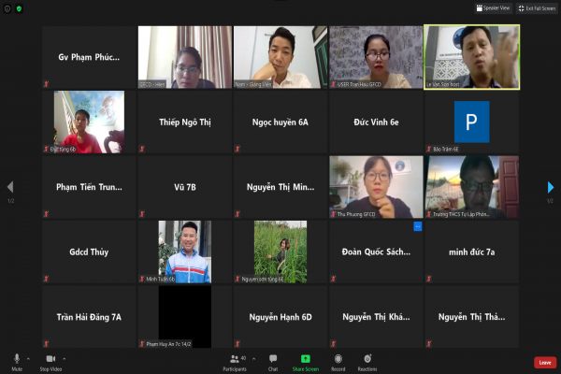The width and height of the screenshot is (561, 374).
Task: Click the green Share Screen icon
Action: 305,360
